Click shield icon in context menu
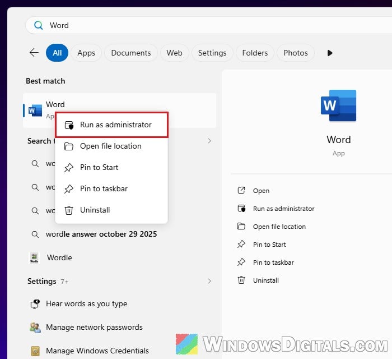This screenshot has width=392, height=359. click(69, 125)
